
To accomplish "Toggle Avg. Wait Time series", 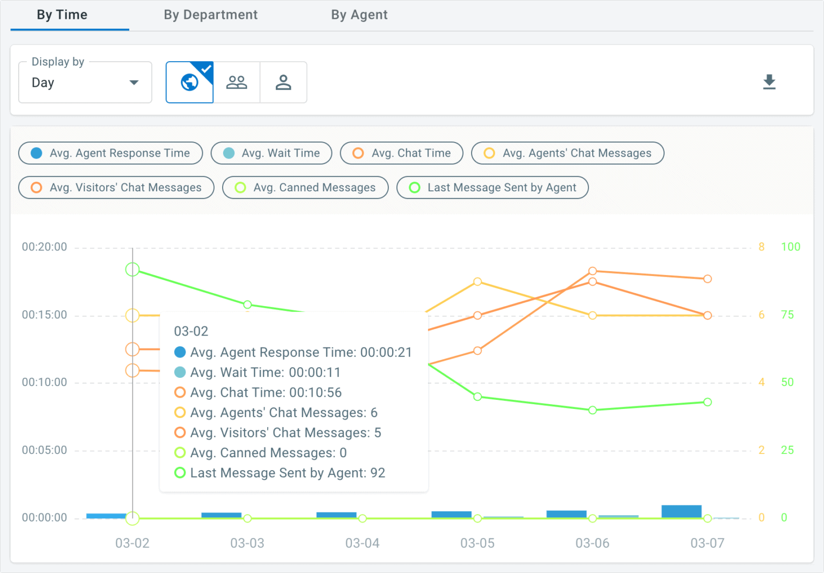I will tap(271, 153).
